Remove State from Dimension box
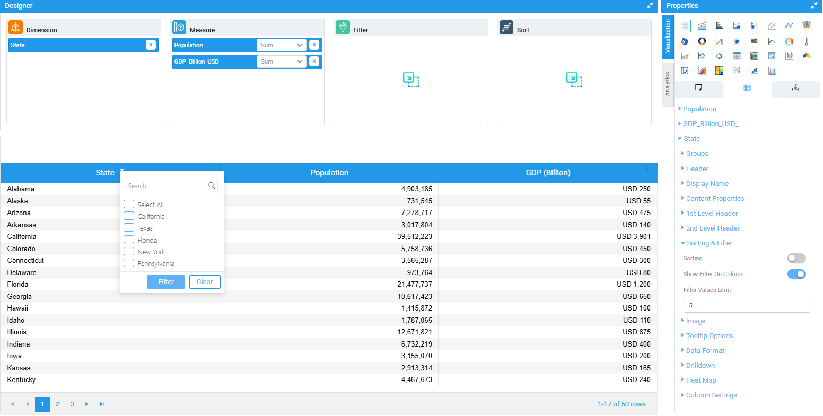The height and width of the screenshot is (416, 823). (x=151, y=45)
